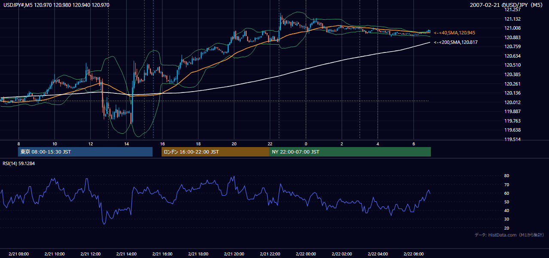The height and width of the screenshot is (258, 549).
Task: Click the Tokyo 08:00-15:30 JST session bar
Action: [85, 152]
